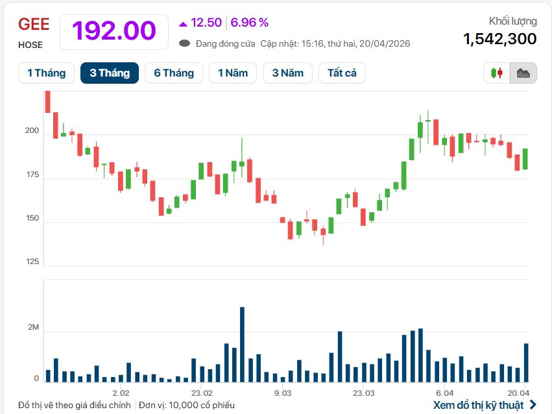Show all data with Tất cả

(x=342, y=73)
